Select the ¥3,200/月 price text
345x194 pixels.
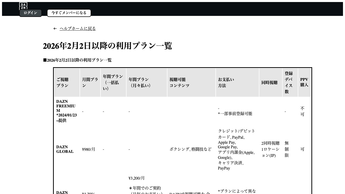(137, 178)
